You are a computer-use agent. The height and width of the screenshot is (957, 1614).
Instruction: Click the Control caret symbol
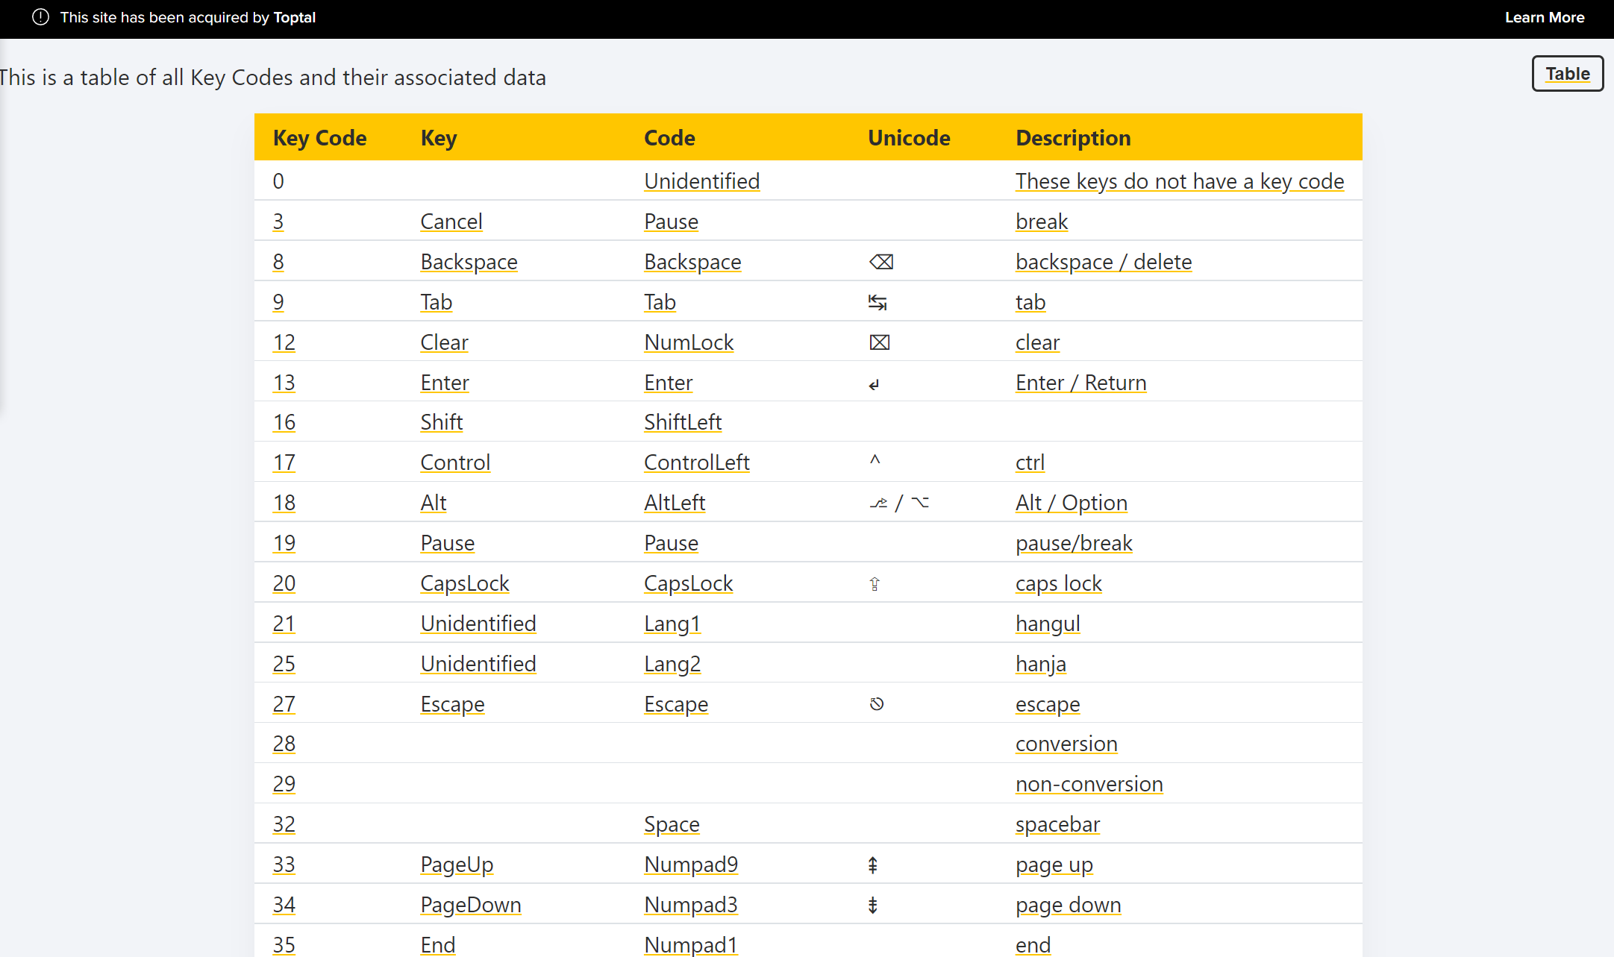875,460
